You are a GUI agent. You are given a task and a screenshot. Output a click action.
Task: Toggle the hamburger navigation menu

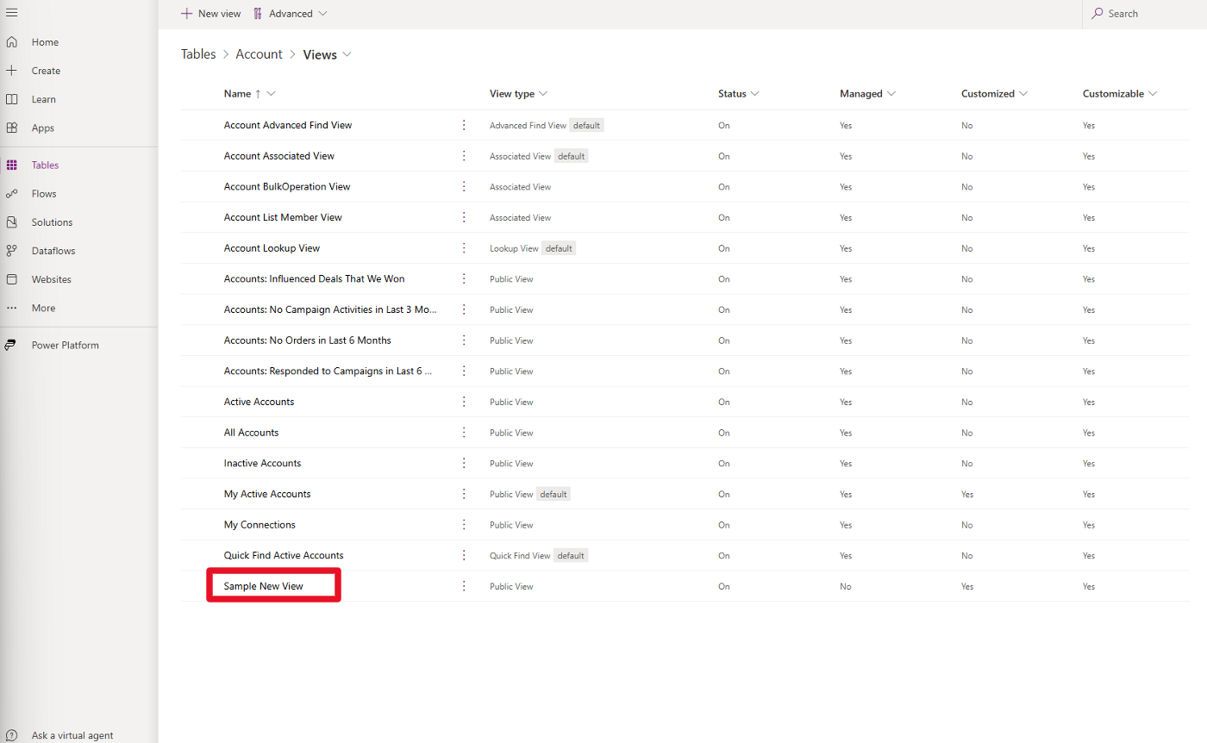point(12,12)
